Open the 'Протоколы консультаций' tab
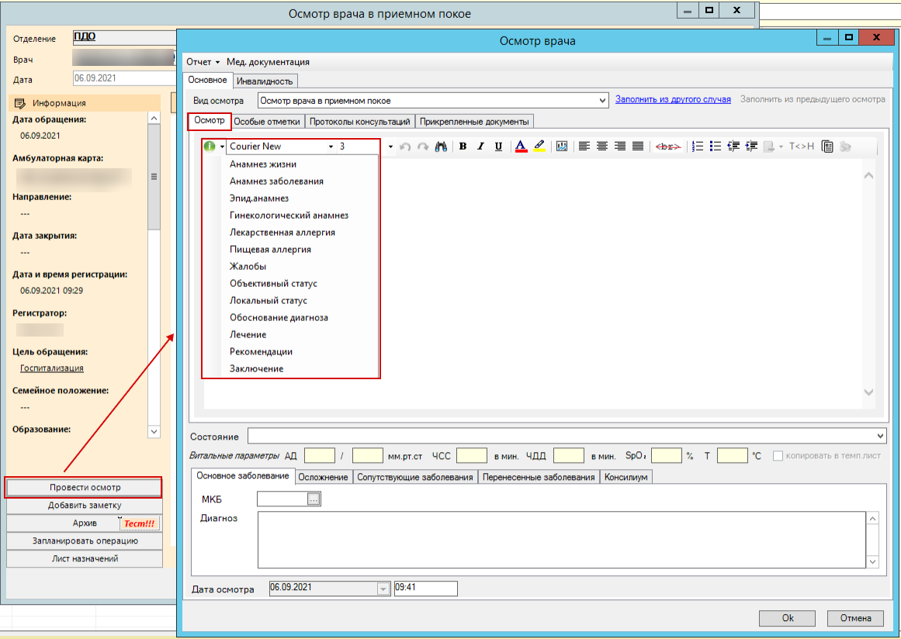 pyautogui.click(x=360, y=122)
